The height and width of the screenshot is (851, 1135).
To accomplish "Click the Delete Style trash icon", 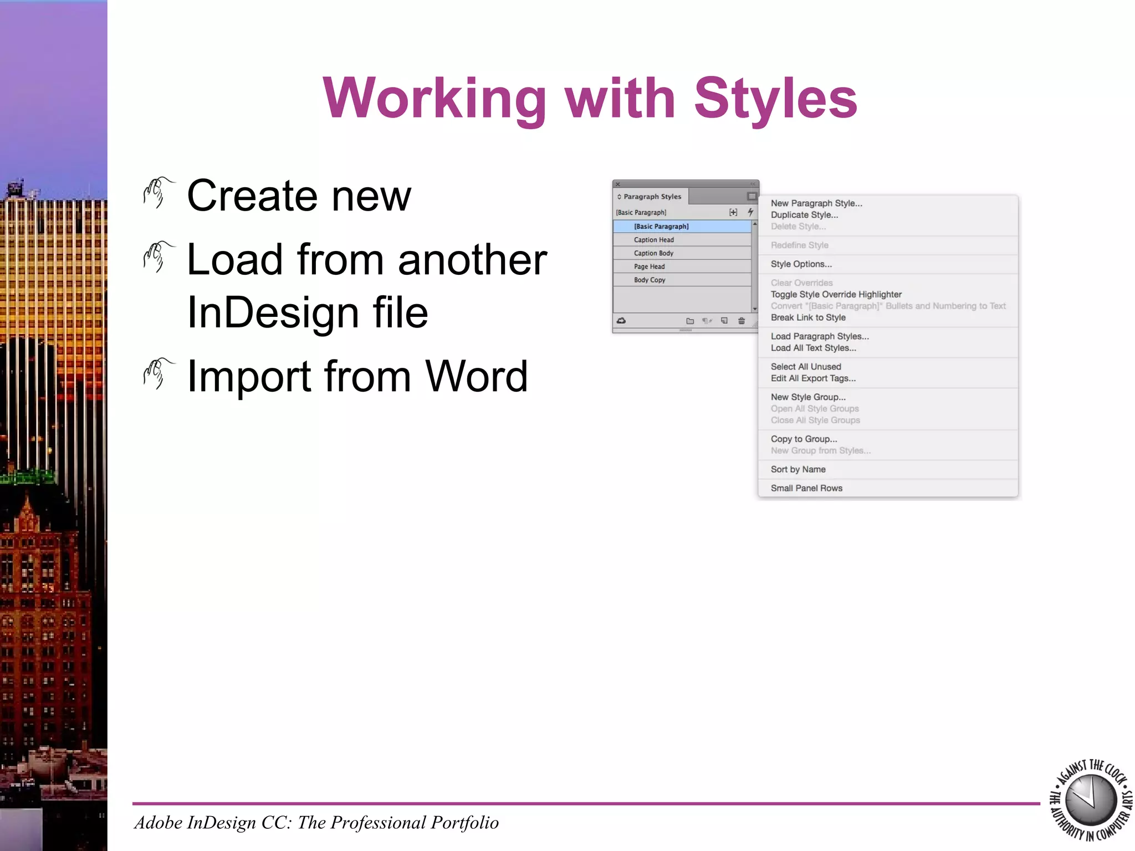I will pyautogui.click(x=742, y=321).
